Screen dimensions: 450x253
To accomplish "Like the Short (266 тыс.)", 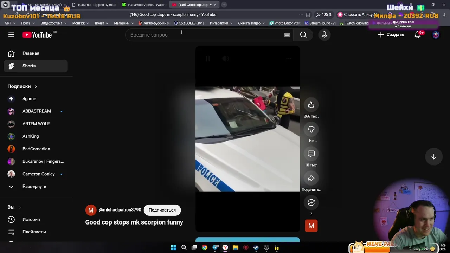I will [x=311, y=105].
